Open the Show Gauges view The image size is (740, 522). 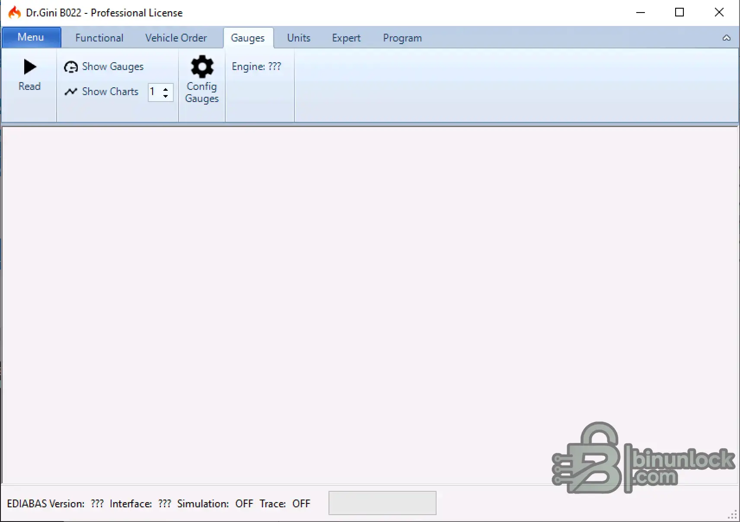pyautogui.click(x=104, y=67)
